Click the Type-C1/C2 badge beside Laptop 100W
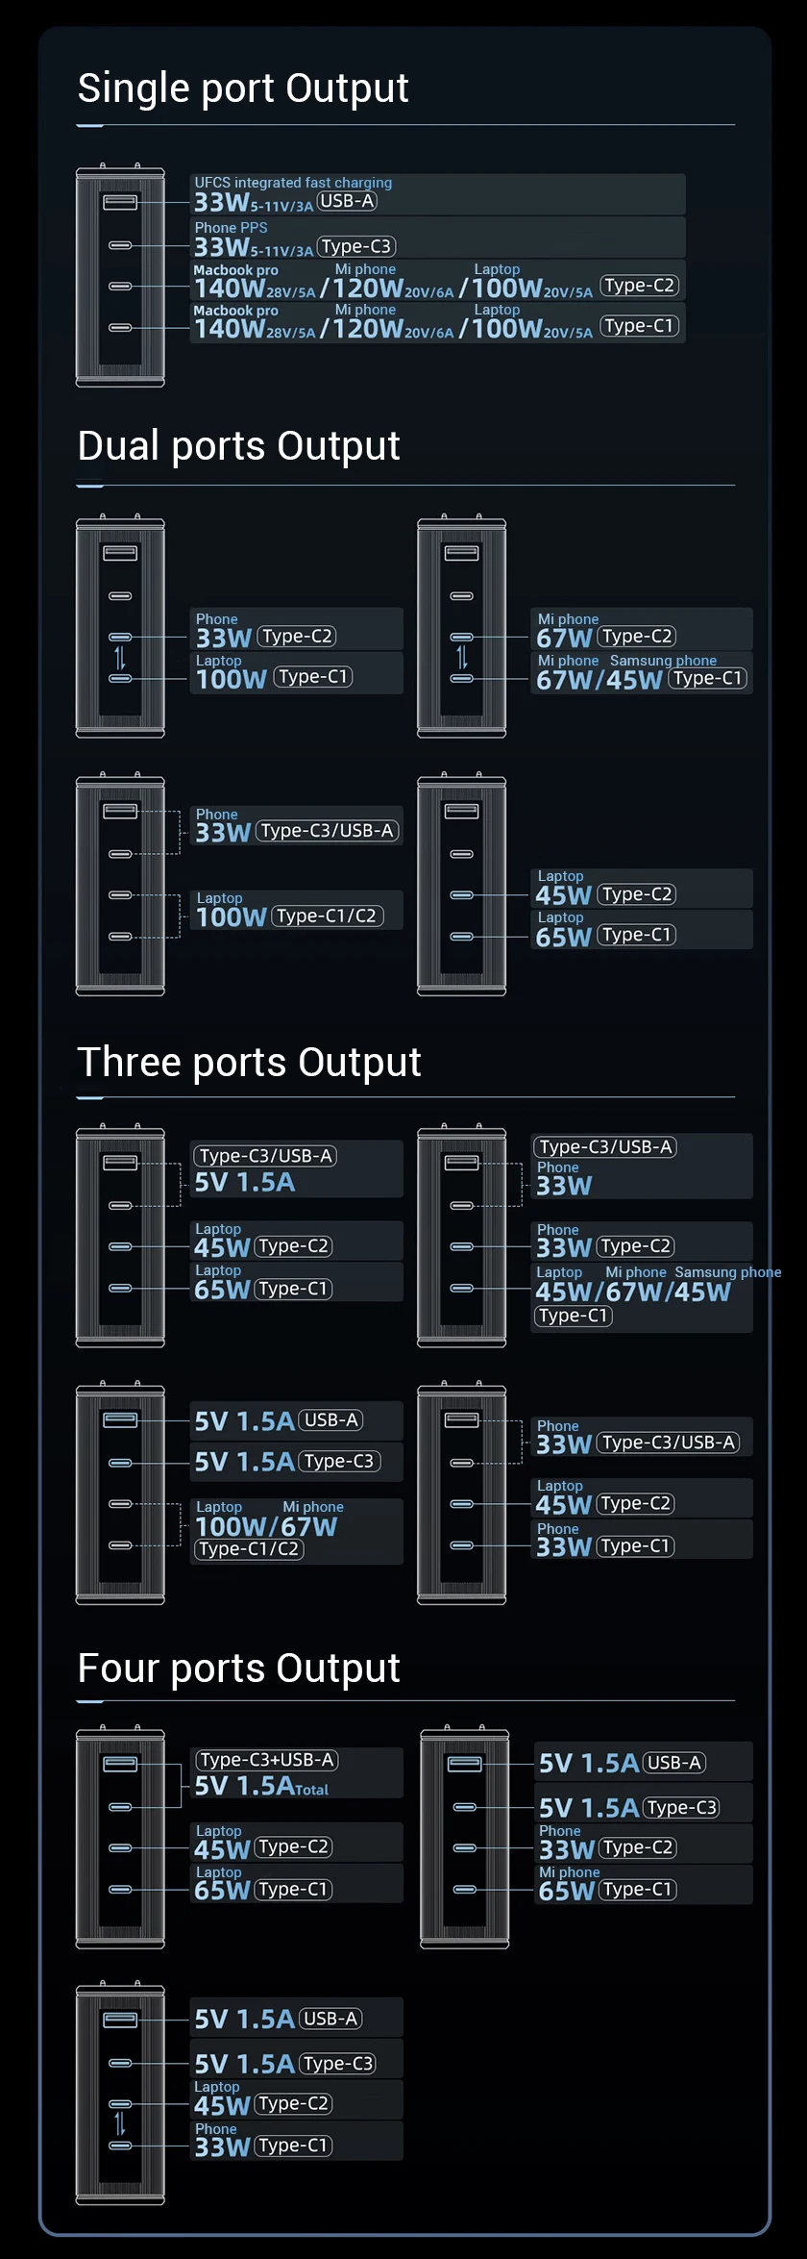The height and width of the screenshot is (2259, 807). (x=327, y=916)
